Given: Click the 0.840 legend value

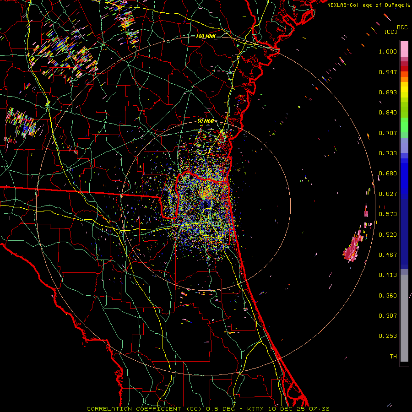Looking at the screenshot, I should pos(388,113).
